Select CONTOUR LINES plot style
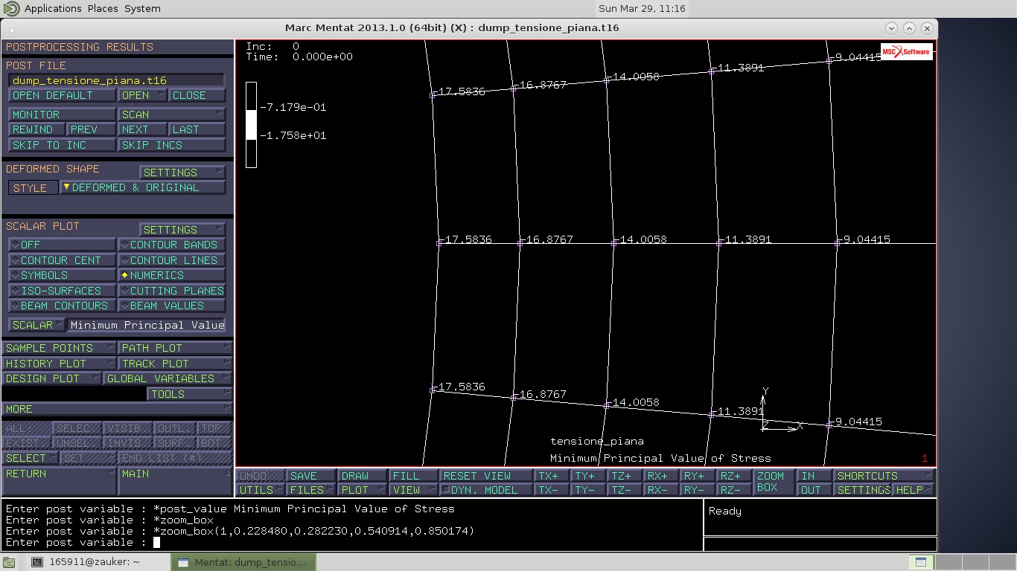 click(171, 260)
